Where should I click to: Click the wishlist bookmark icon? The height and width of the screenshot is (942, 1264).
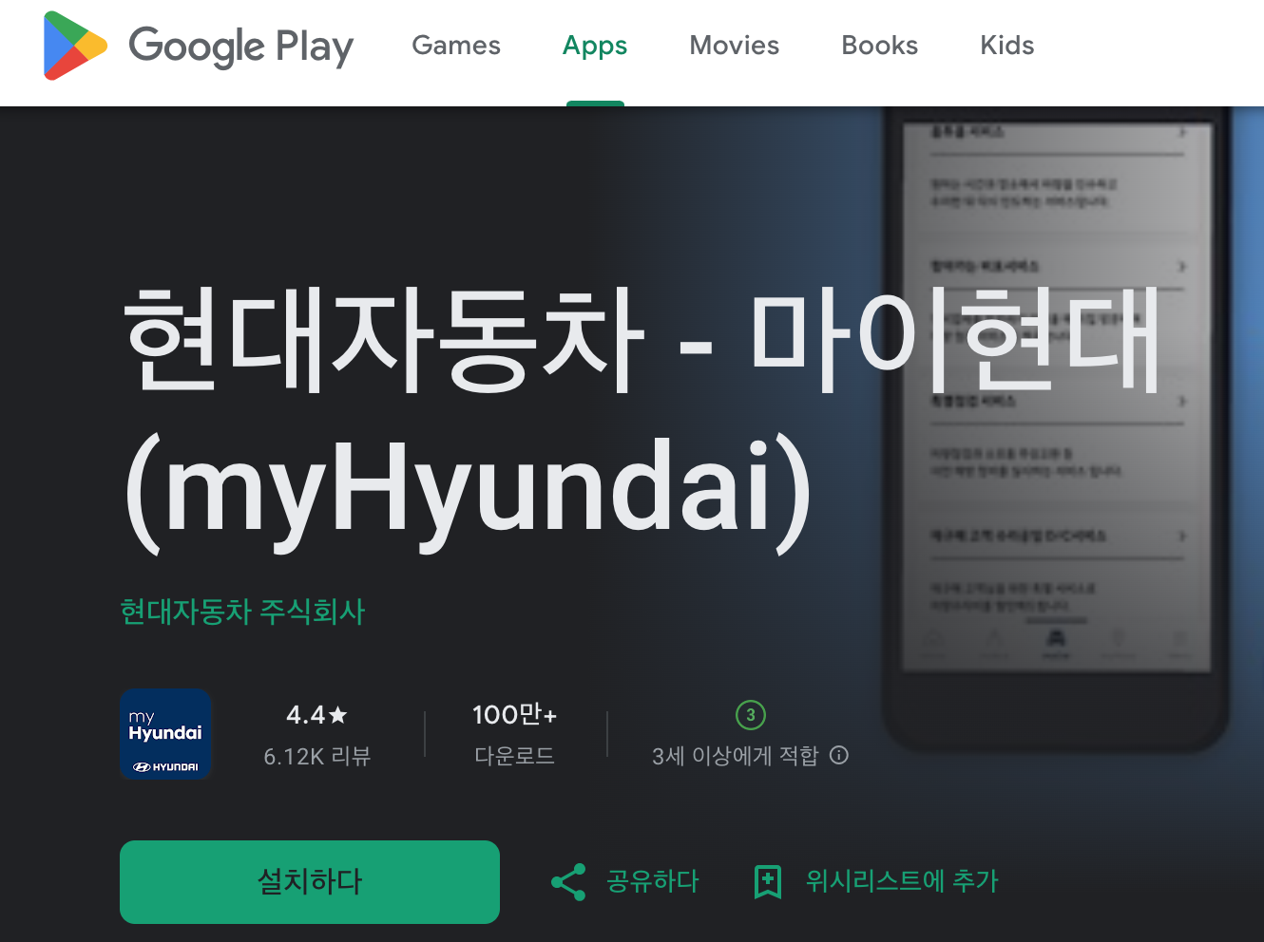pyautogui.click(x=767, y=882)
